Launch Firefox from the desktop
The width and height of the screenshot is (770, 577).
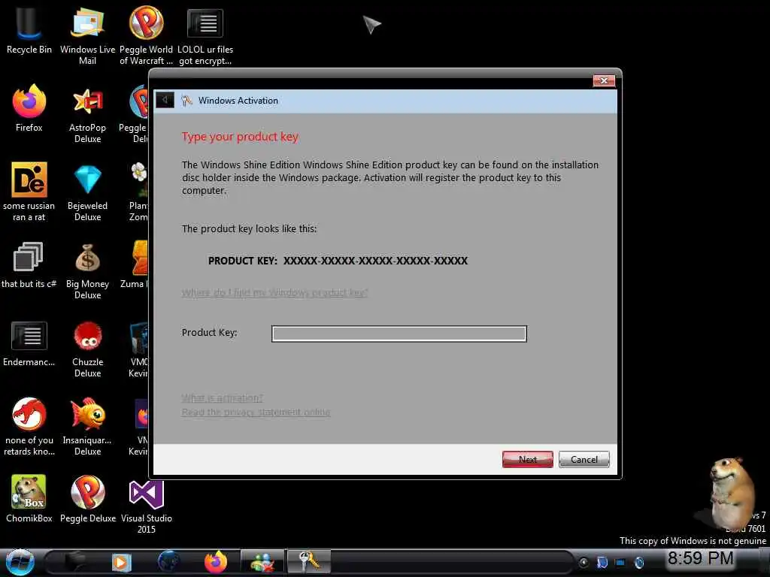pyautogui.click(x=29, y=108)
